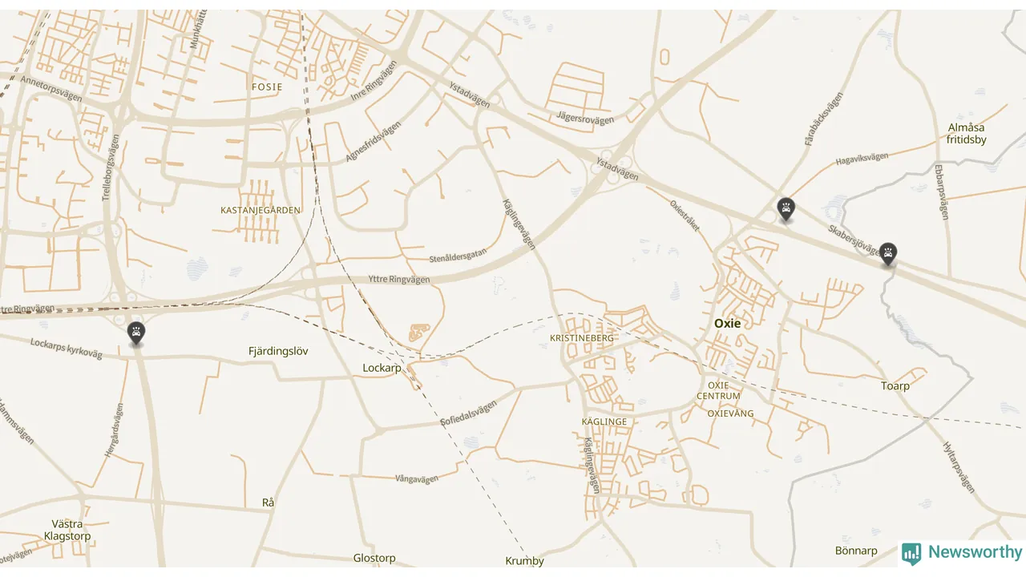Select the Bönnarp place label
1026x577 pixels.
856,551
